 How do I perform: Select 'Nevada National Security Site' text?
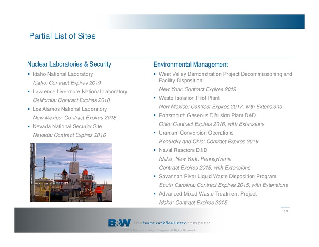[67, 126]
